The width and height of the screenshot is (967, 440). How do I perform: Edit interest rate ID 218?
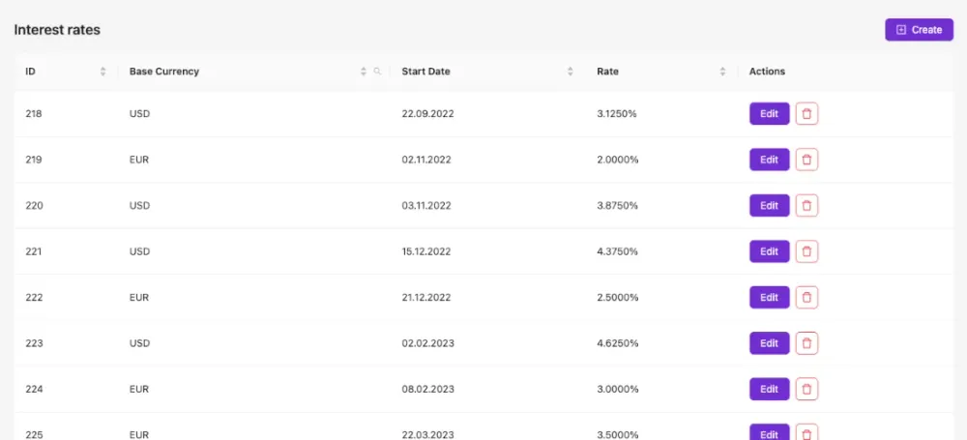[x=769, y=114]
